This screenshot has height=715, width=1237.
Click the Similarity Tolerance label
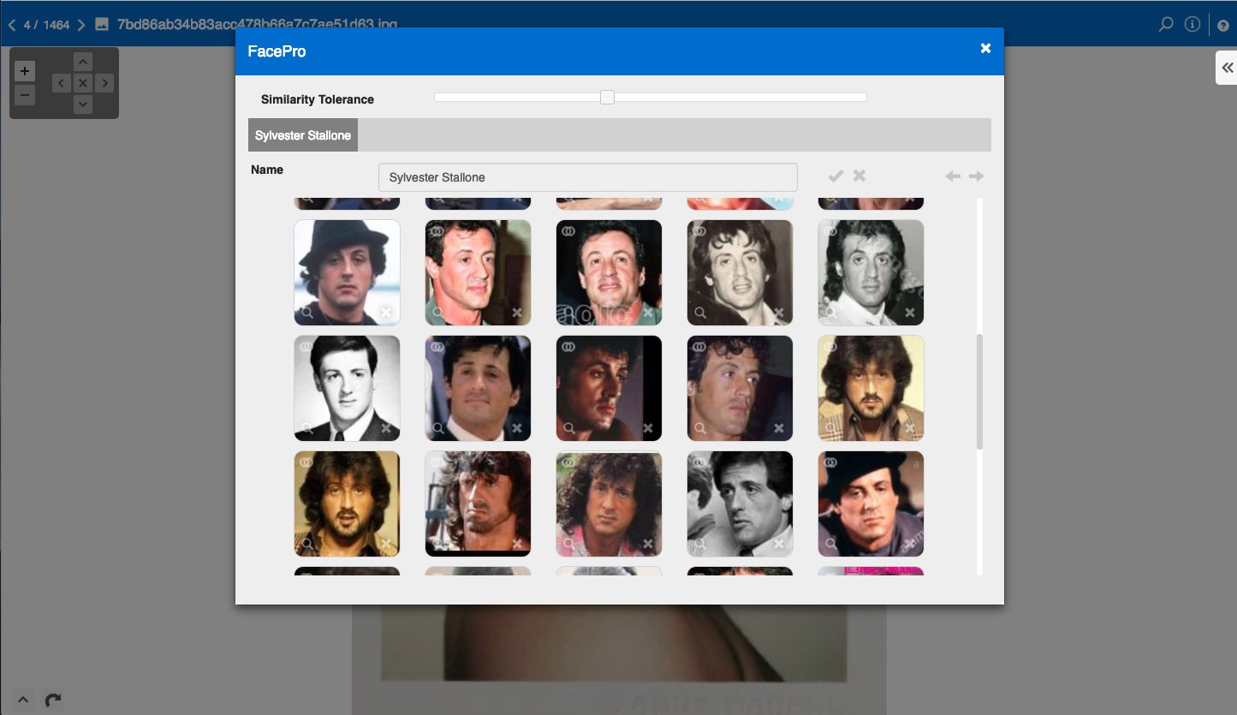pyautogui.click(x=318, y=99)
